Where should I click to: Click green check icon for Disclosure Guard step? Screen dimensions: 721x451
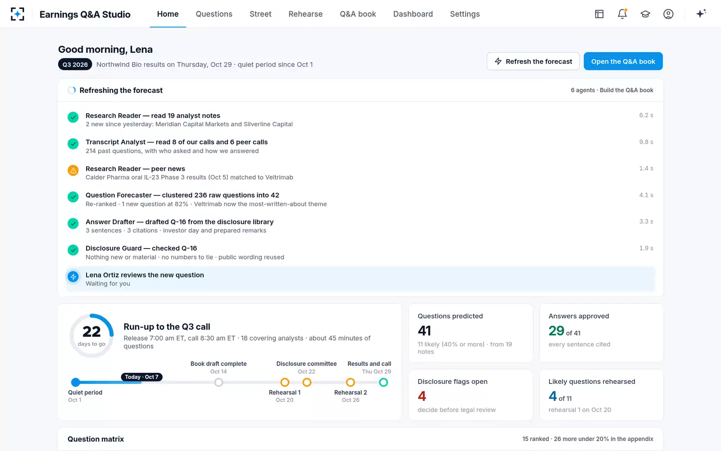coord(73,250)
